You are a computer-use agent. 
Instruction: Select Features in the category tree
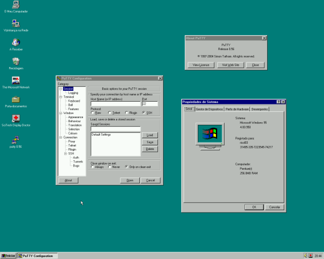click(73, 109)
